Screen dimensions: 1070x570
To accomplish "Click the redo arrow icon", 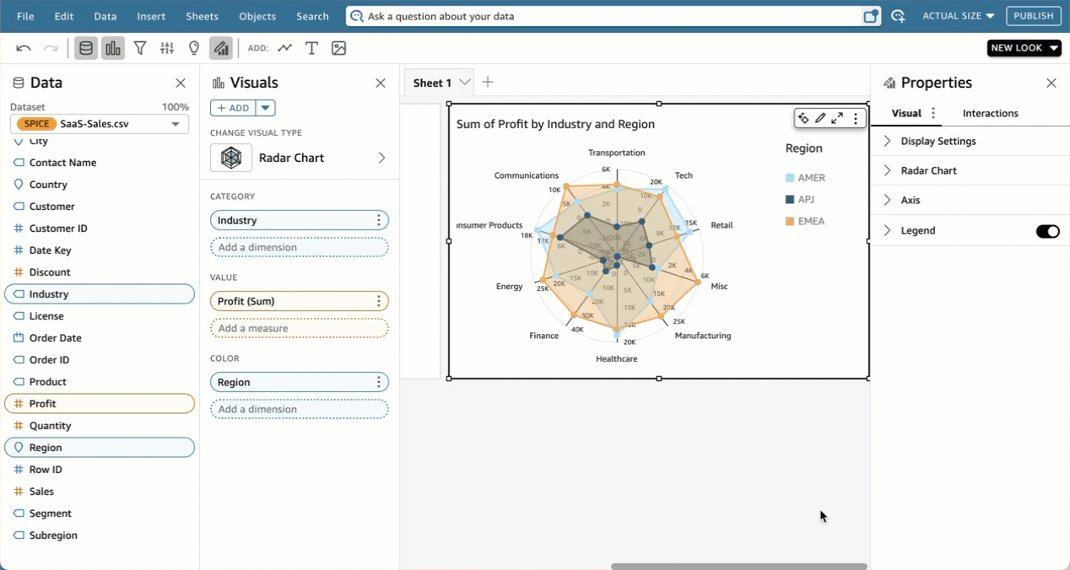I will (x=51, y=48).
